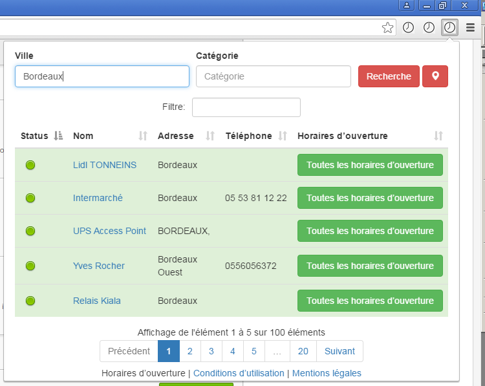Open the browser hamburger menu
Viewport: 485px width, 386px height.
point(470,27)
